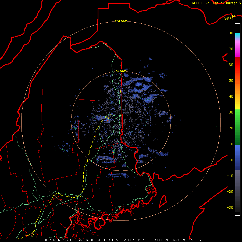The width and height of the screenshot is (242, 242).
Task: Click the 80 value on the dBZ scale
Action: pyautogui.click(x=231, y=33)
